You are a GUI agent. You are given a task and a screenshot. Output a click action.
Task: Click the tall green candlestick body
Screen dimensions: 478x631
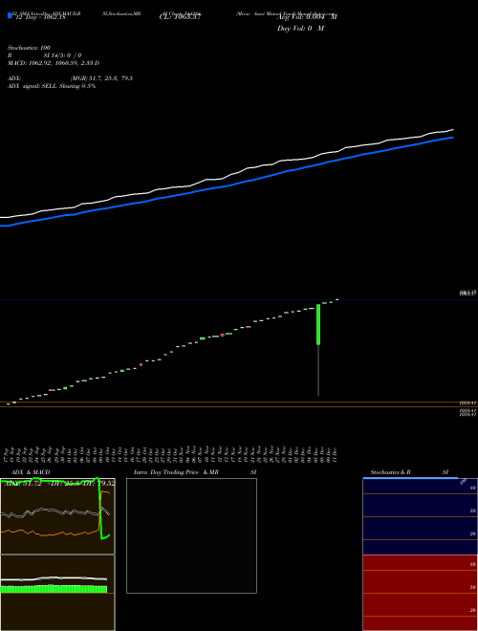tap(318, 324)
